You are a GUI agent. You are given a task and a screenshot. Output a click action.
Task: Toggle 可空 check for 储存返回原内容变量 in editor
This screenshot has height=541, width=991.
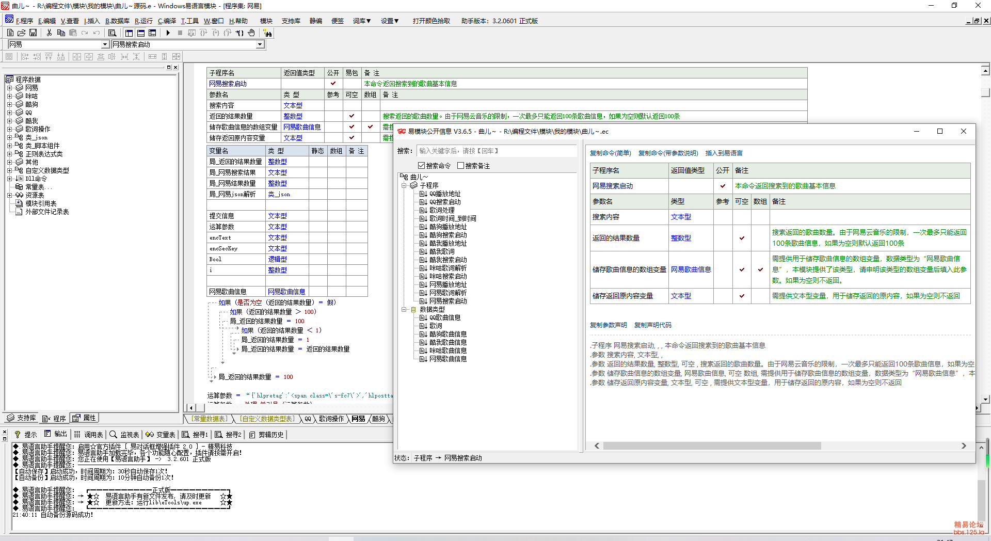(351, 138)
